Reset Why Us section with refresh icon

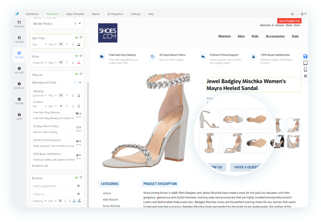(81, 74)
